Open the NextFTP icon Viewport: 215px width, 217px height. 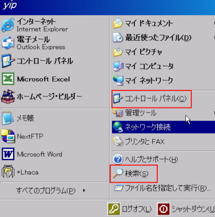tap(8, 136)
